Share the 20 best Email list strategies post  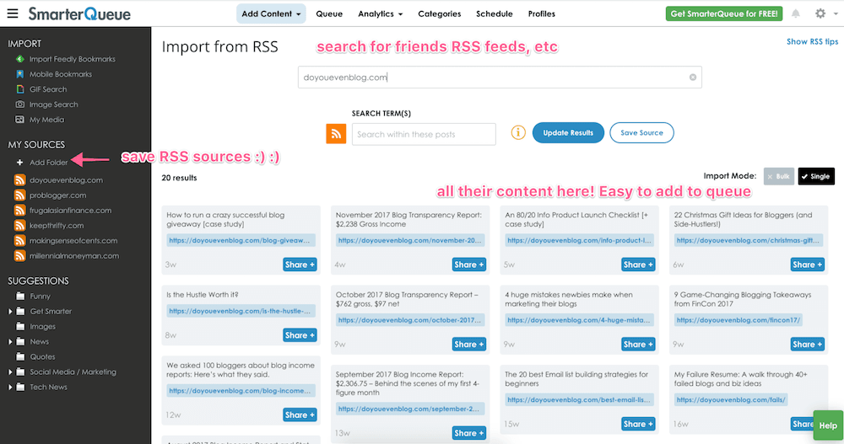[638, 424]
